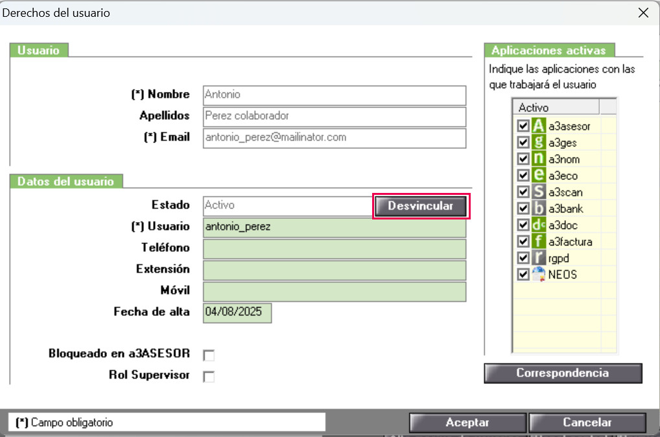660x437 pixels.
Task: Click the a3doc application icon
Action: pyautogui.click(x=538, y=225)
